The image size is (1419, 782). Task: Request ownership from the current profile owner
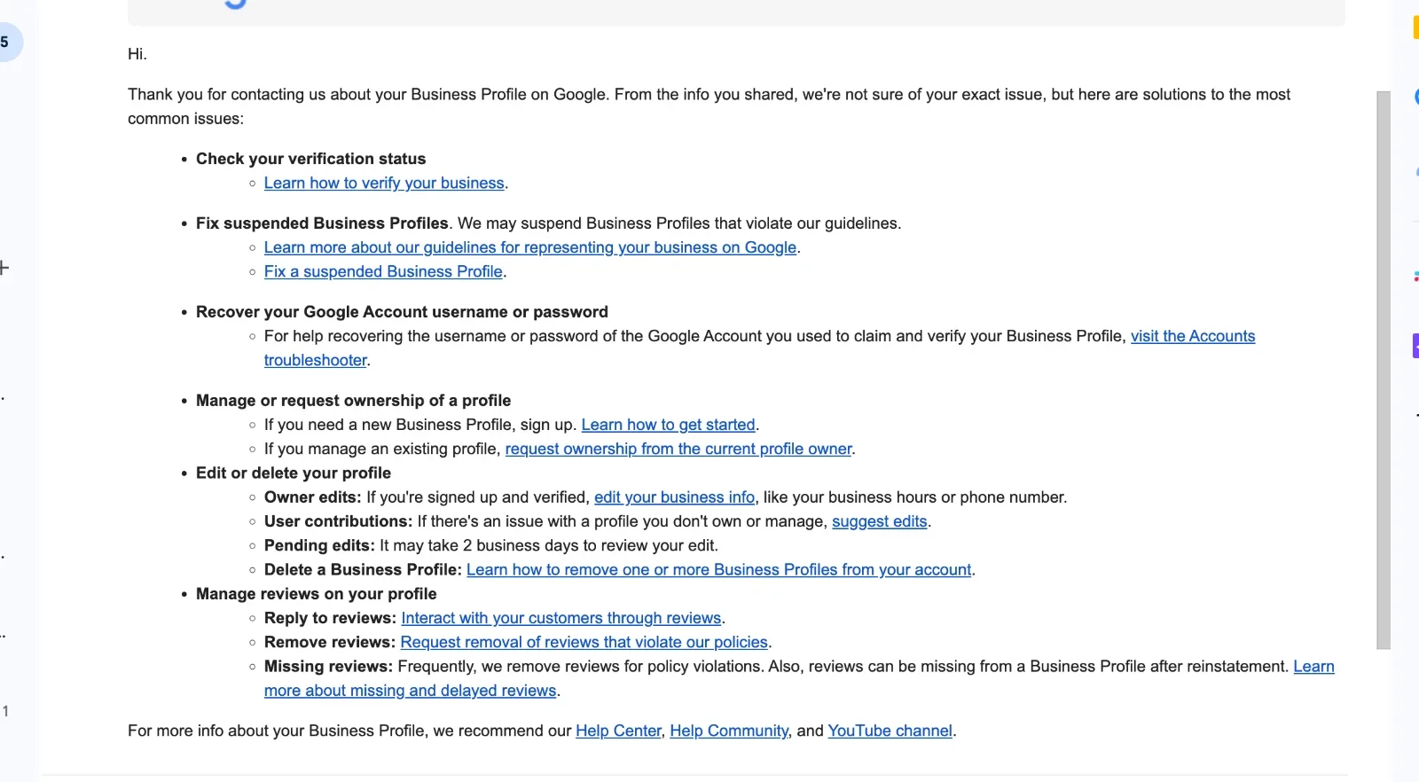[x=678, y=449]
